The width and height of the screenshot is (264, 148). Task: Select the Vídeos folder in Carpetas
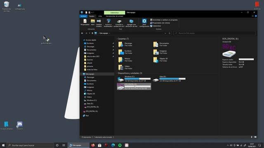pyautogui.click(x=125, y=67)
